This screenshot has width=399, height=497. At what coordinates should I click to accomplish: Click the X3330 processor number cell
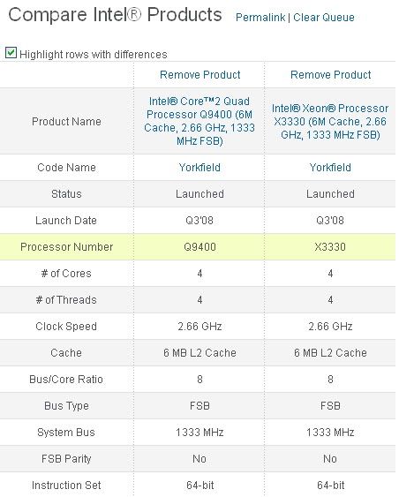(x=330, y=247)
